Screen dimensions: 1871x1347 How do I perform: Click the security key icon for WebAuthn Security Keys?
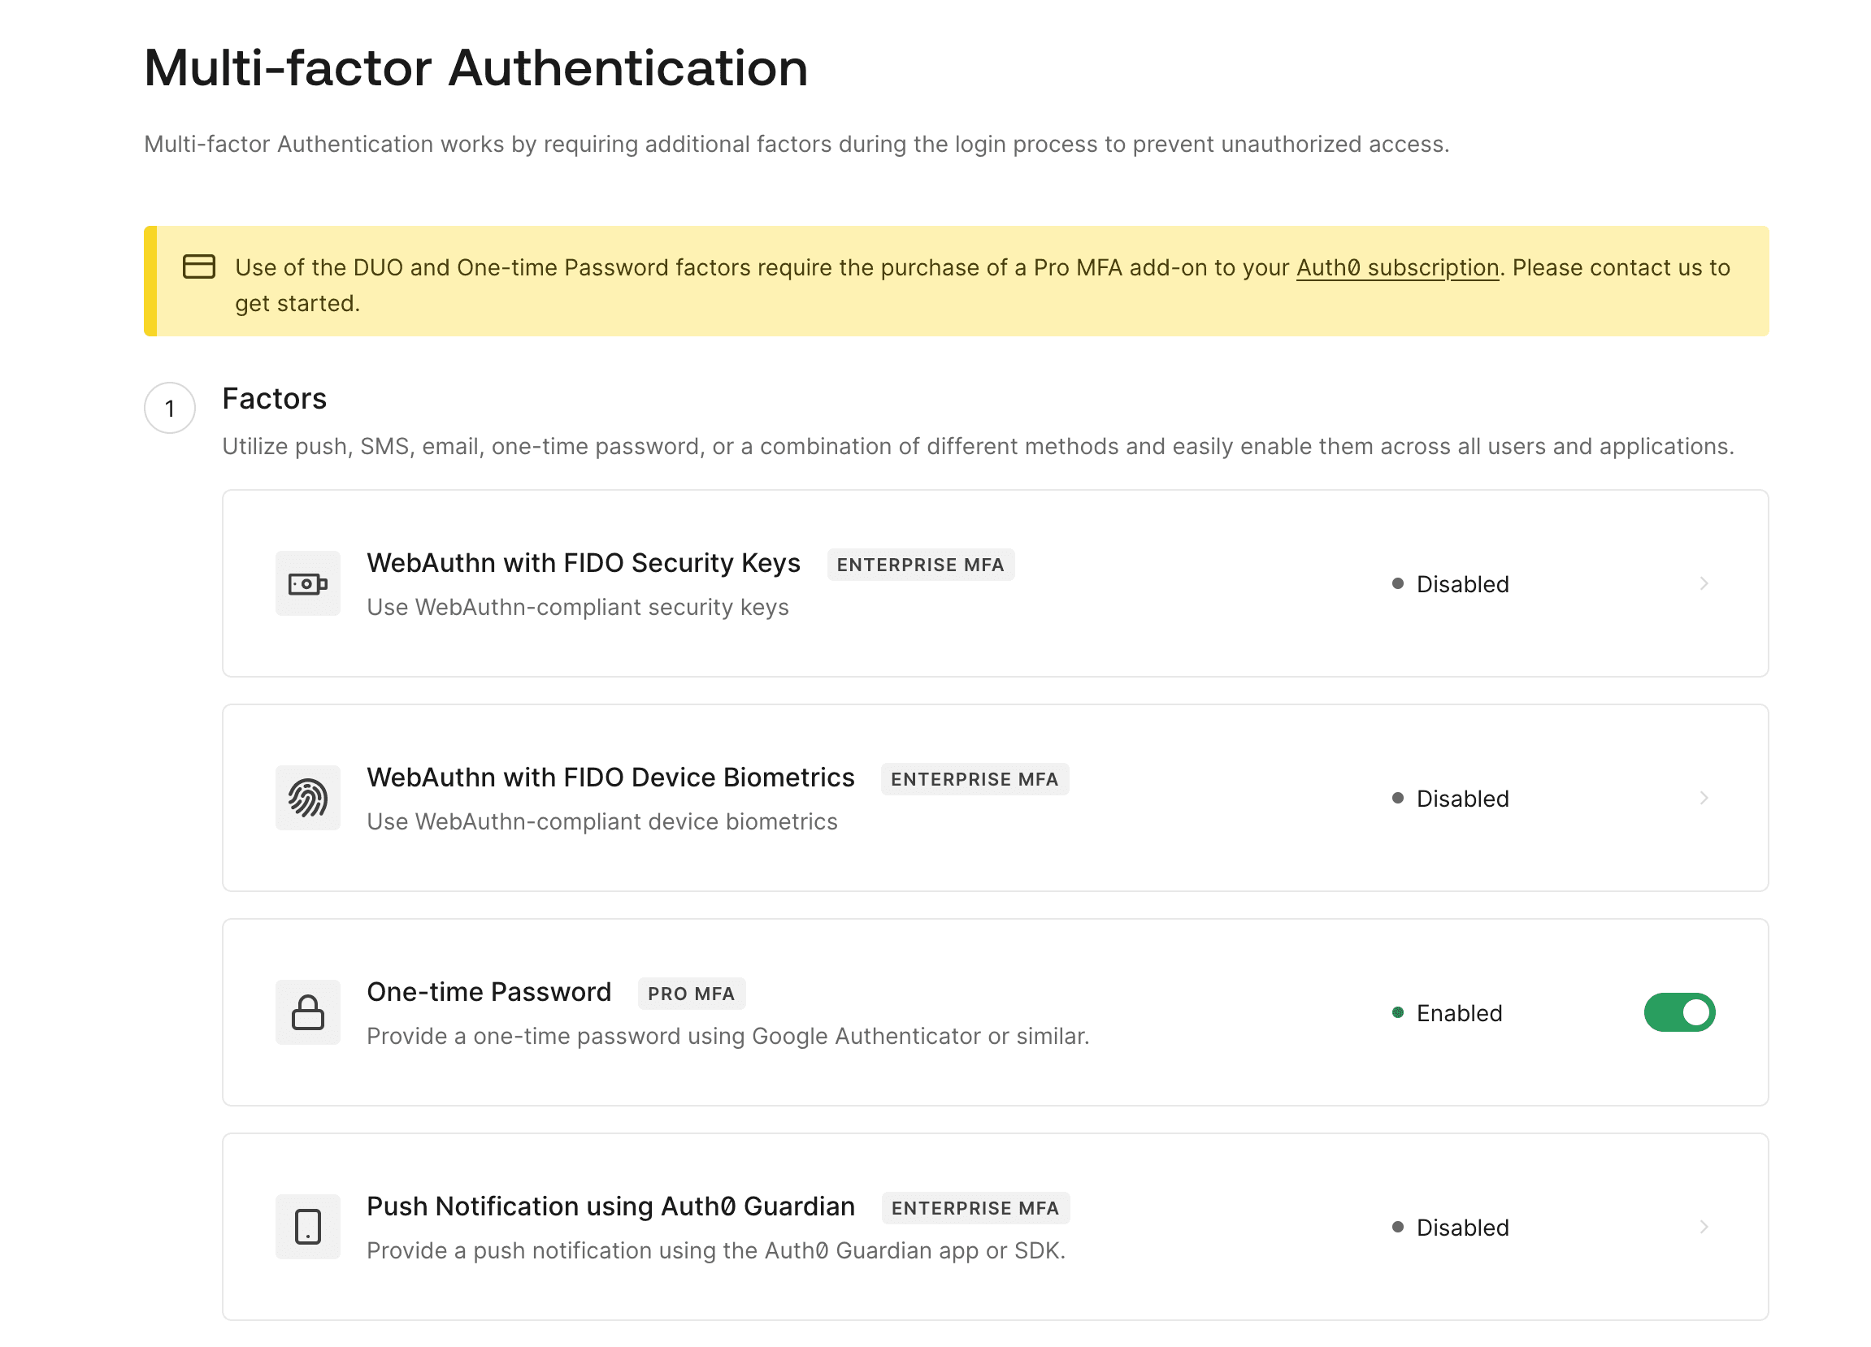(307, 583)
